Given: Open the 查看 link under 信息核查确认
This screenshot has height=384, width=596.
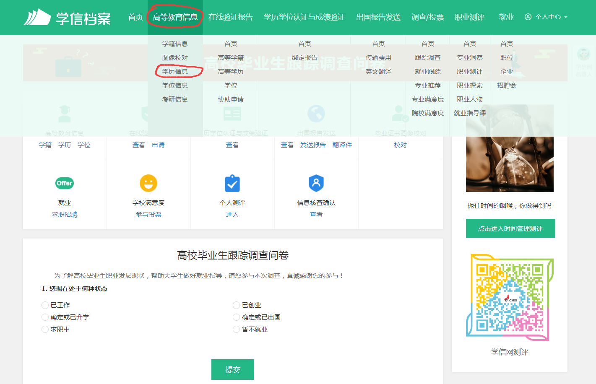Looking at the screenshot, I should 316,214.
